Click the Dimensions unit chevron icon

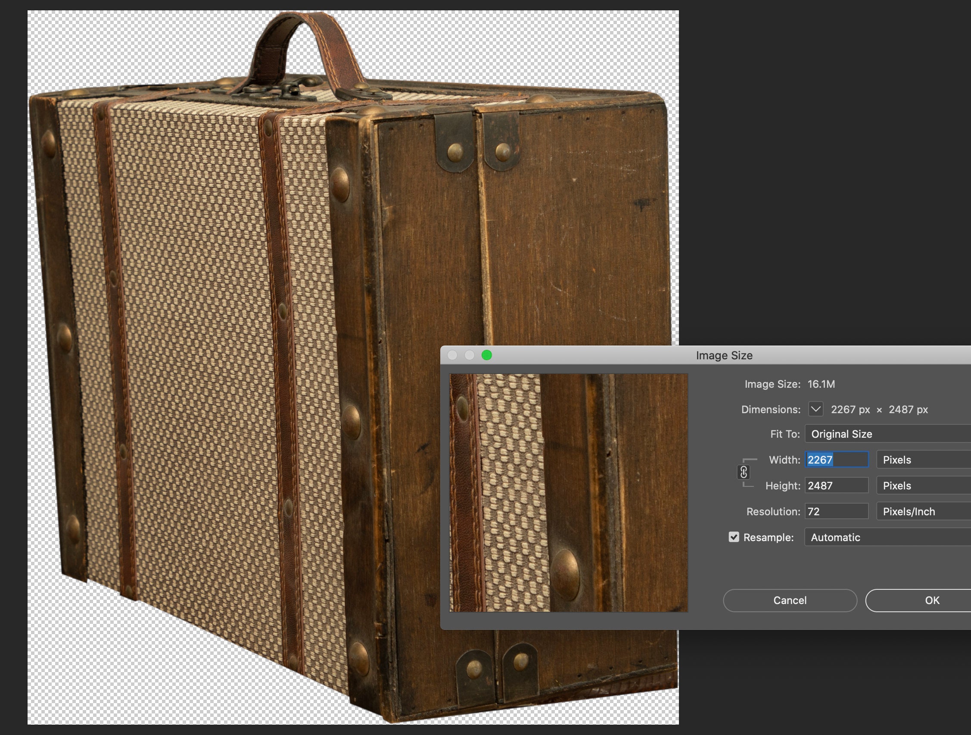pyautogui.click(x=815, y=409)
